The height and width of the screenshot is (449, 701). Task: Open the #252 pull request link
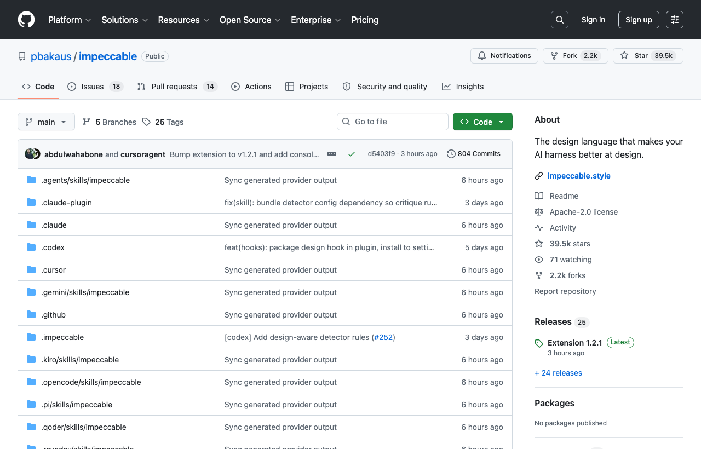click(x=383, y=337)
